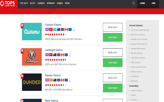The image size is (164, 102).
Task: Click Play Now for Dunder Casino
Action: click(113, 88)
